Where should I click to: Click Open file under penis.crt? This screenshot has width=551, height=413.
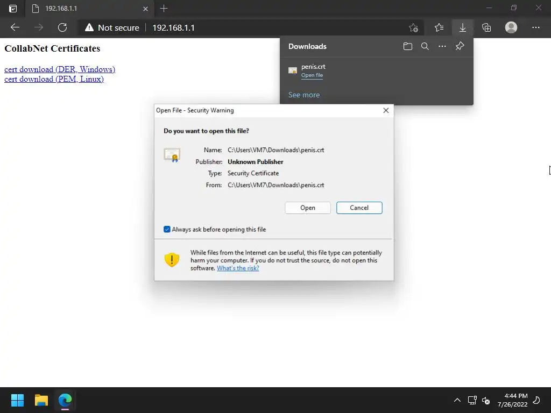(x=312, y=75)
